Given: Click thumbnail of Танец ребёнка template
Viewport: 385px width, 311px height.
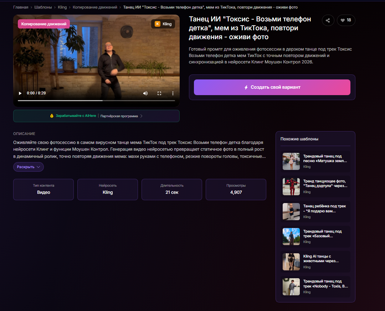Looking at the screenshot, I should [291, 212].
